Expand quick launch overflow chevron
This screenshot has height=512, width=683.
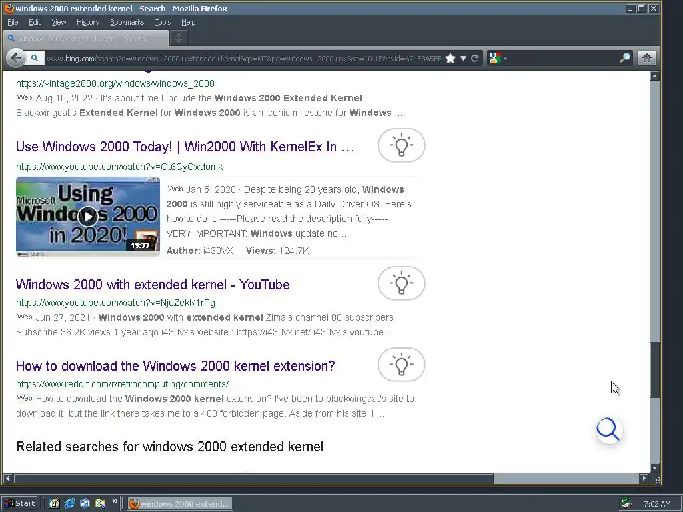point(115,501)
